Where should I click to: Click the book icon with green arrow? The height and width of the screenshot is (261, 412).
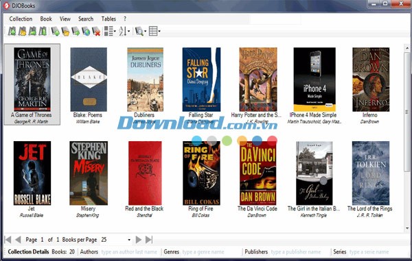76,32
